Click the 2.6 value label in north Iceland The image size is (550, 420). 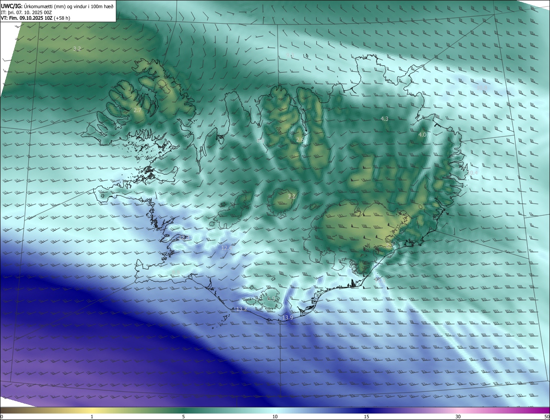pyautogui.click(x=300, y=140)
